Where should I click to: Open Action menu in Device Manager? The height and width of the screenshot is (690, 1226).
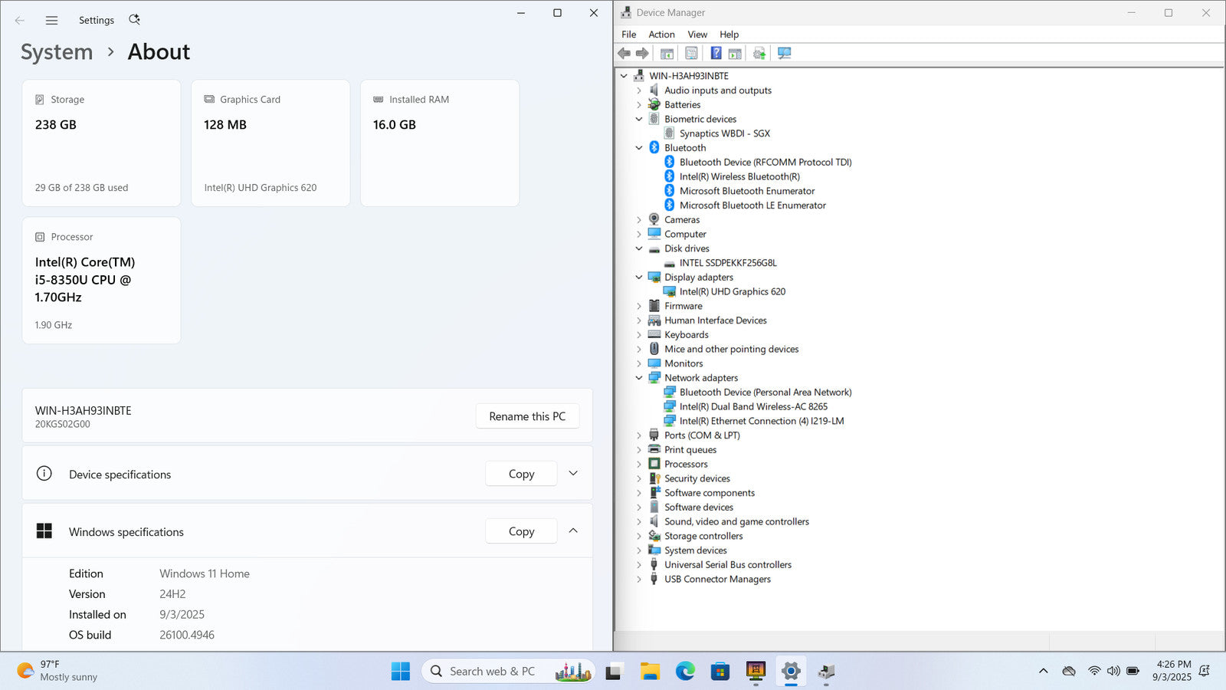(661, 34)
